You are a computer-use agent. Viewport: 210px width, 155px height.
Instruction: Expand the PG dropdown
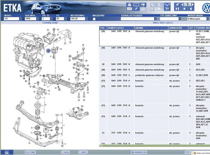coord(65,19)
